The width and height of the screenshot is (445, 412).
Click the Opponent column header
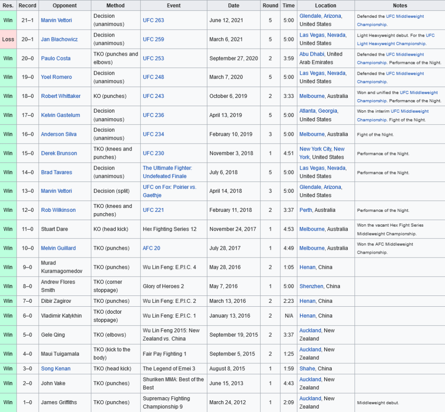[65, 5]
